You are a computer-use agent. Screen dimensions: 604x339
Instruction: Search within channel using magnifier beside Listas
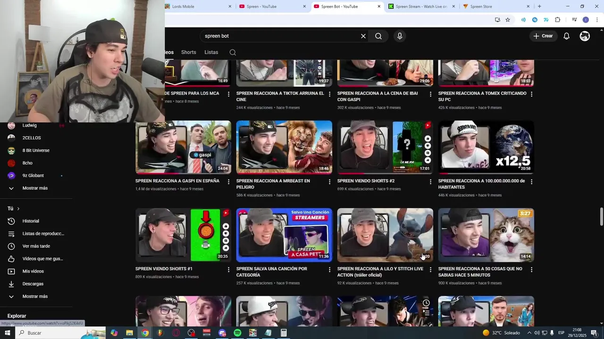233,52
